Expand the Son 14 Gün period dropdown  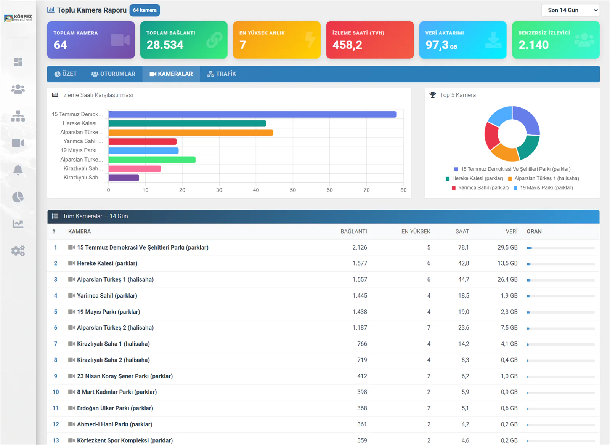[x=570, y=10]
